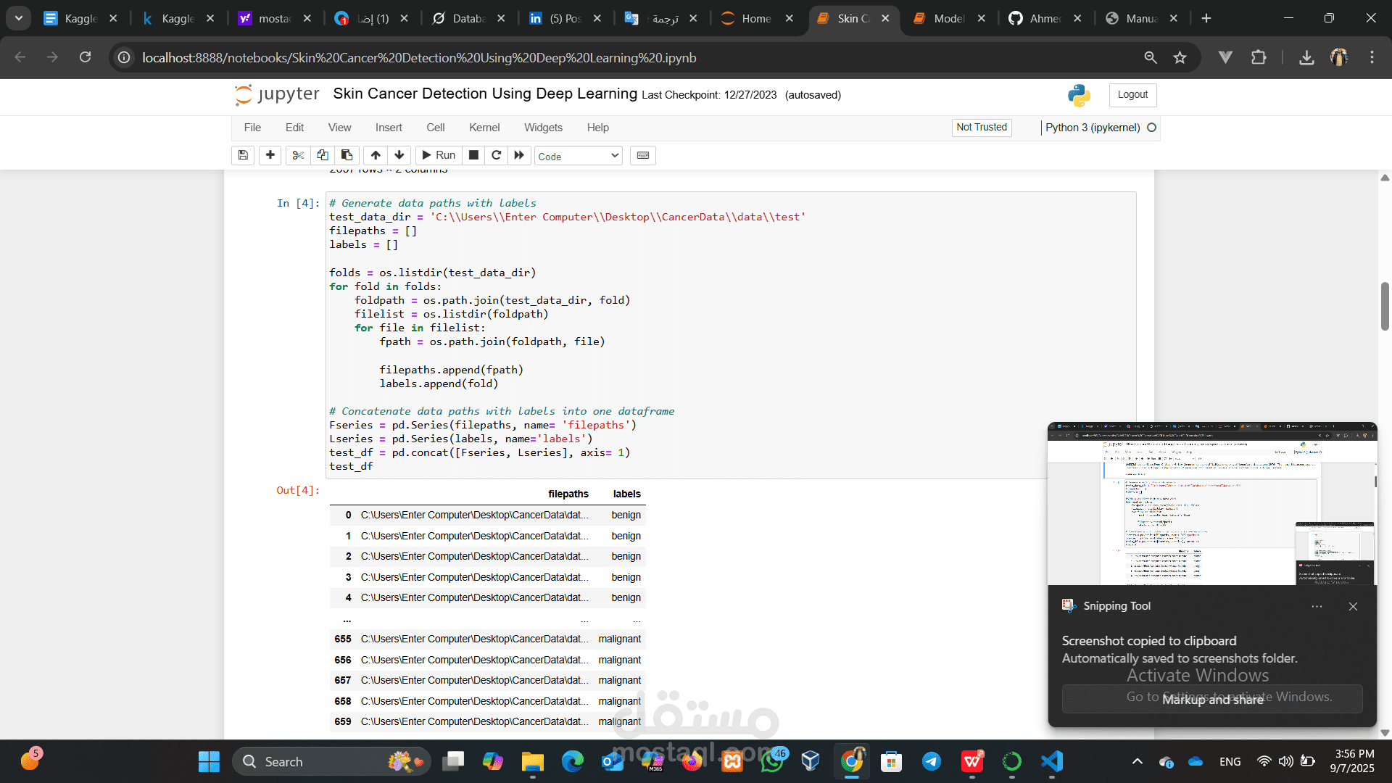Open the browser zoom magnifier icon
This screenshot has height=783, width=1392.
point(1151,57)
